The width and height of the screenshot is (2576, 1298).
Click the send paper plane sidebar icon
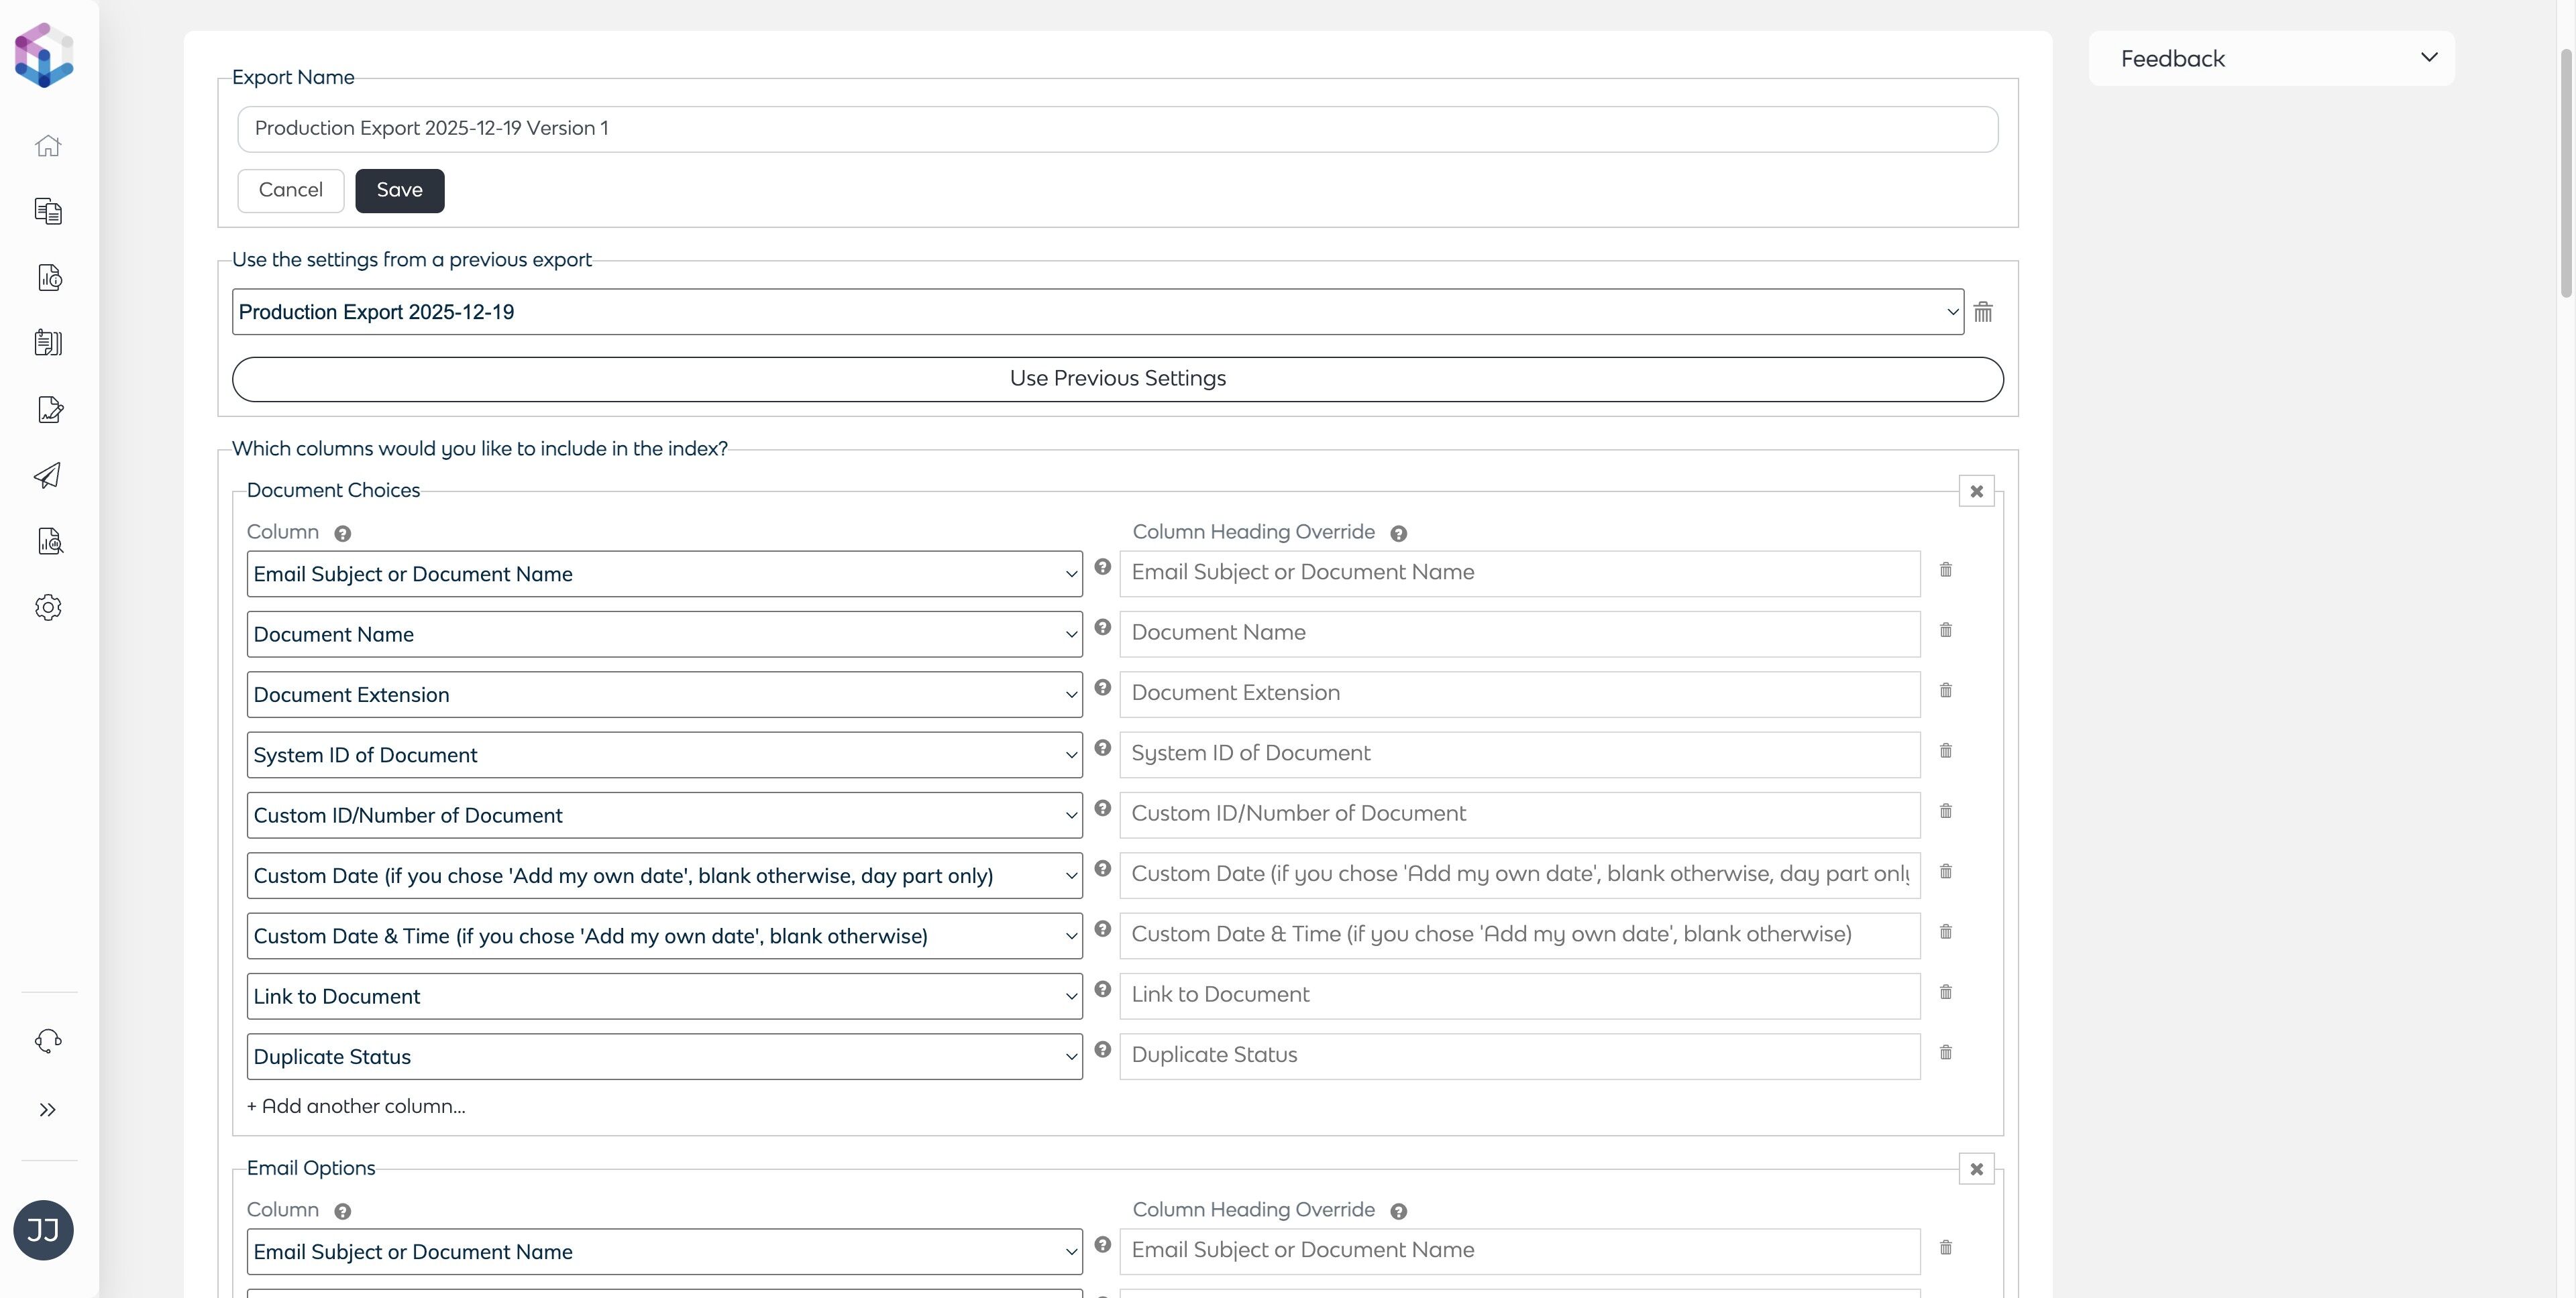(x=48, y=475)
